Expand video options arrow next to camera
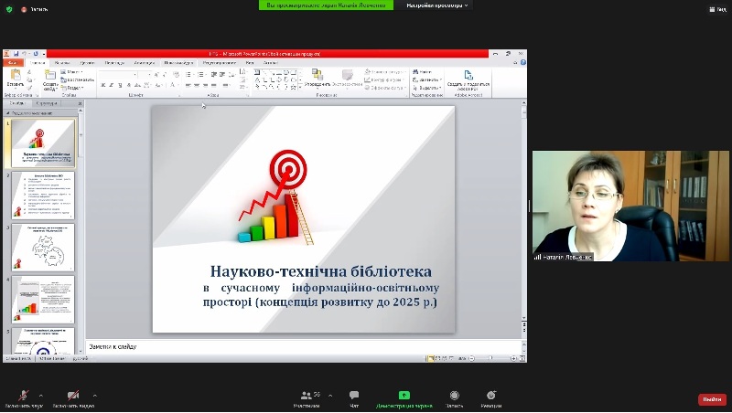 pyautogui.click(x=95, y=394)
